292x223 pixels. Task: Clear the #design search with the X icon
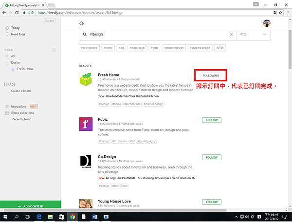click(231, 34)
